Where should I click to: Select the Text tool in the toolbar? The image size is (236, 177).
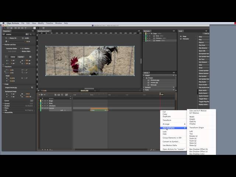pos(25,28)
